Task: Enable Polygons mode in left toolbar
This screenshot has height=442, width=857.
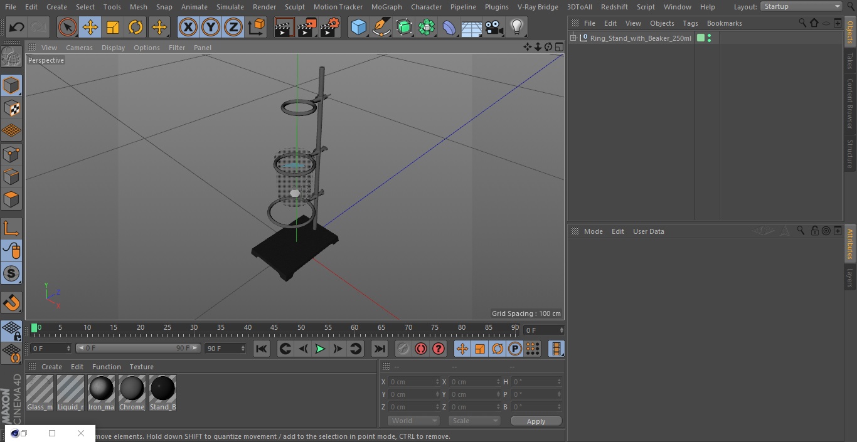Action: (11, 200)
